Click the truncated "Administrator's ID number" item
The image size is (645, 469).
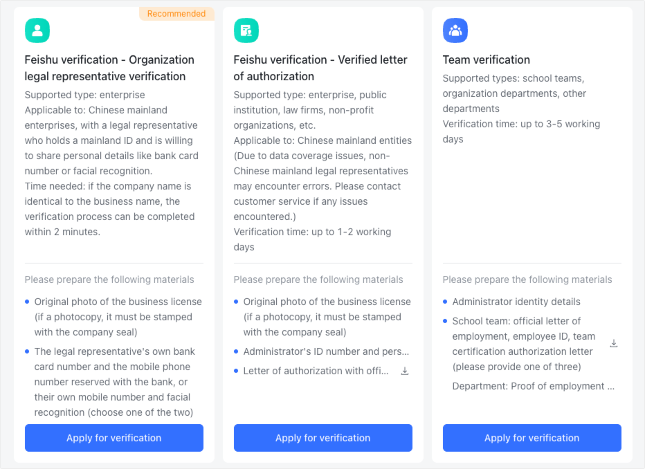tap(326, 351)
